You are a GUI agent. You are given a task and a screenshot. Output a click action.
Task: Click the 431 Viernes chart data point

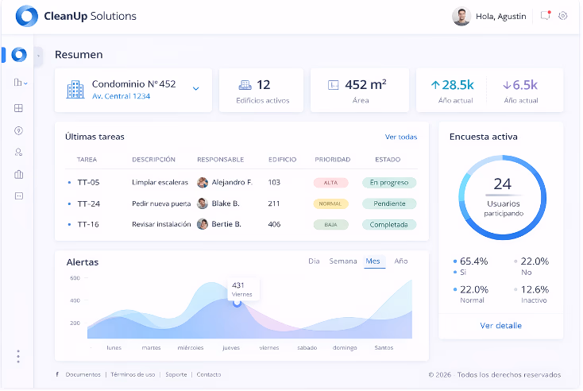tap(237, 303)
